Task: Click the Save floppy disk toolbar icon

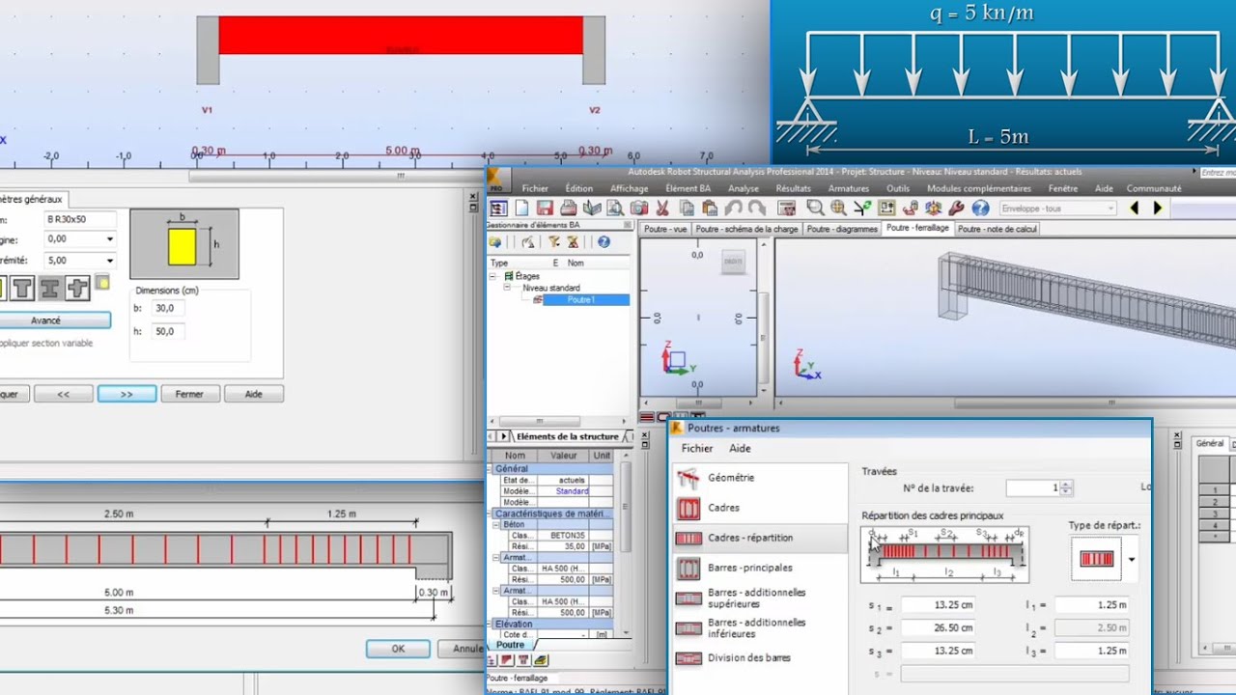Action: click(545, 208)
